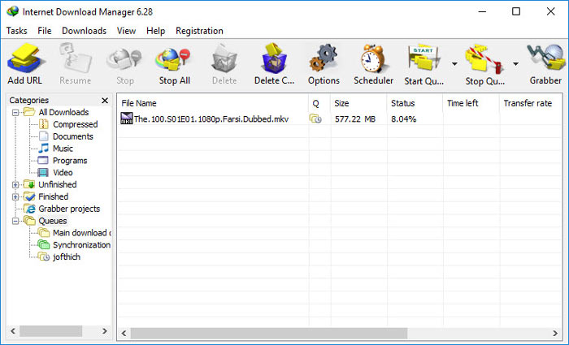Viewport: 569px width, 345px height.
Task: Click the Add URL toolbar icon
Action: tap(25, 58)
